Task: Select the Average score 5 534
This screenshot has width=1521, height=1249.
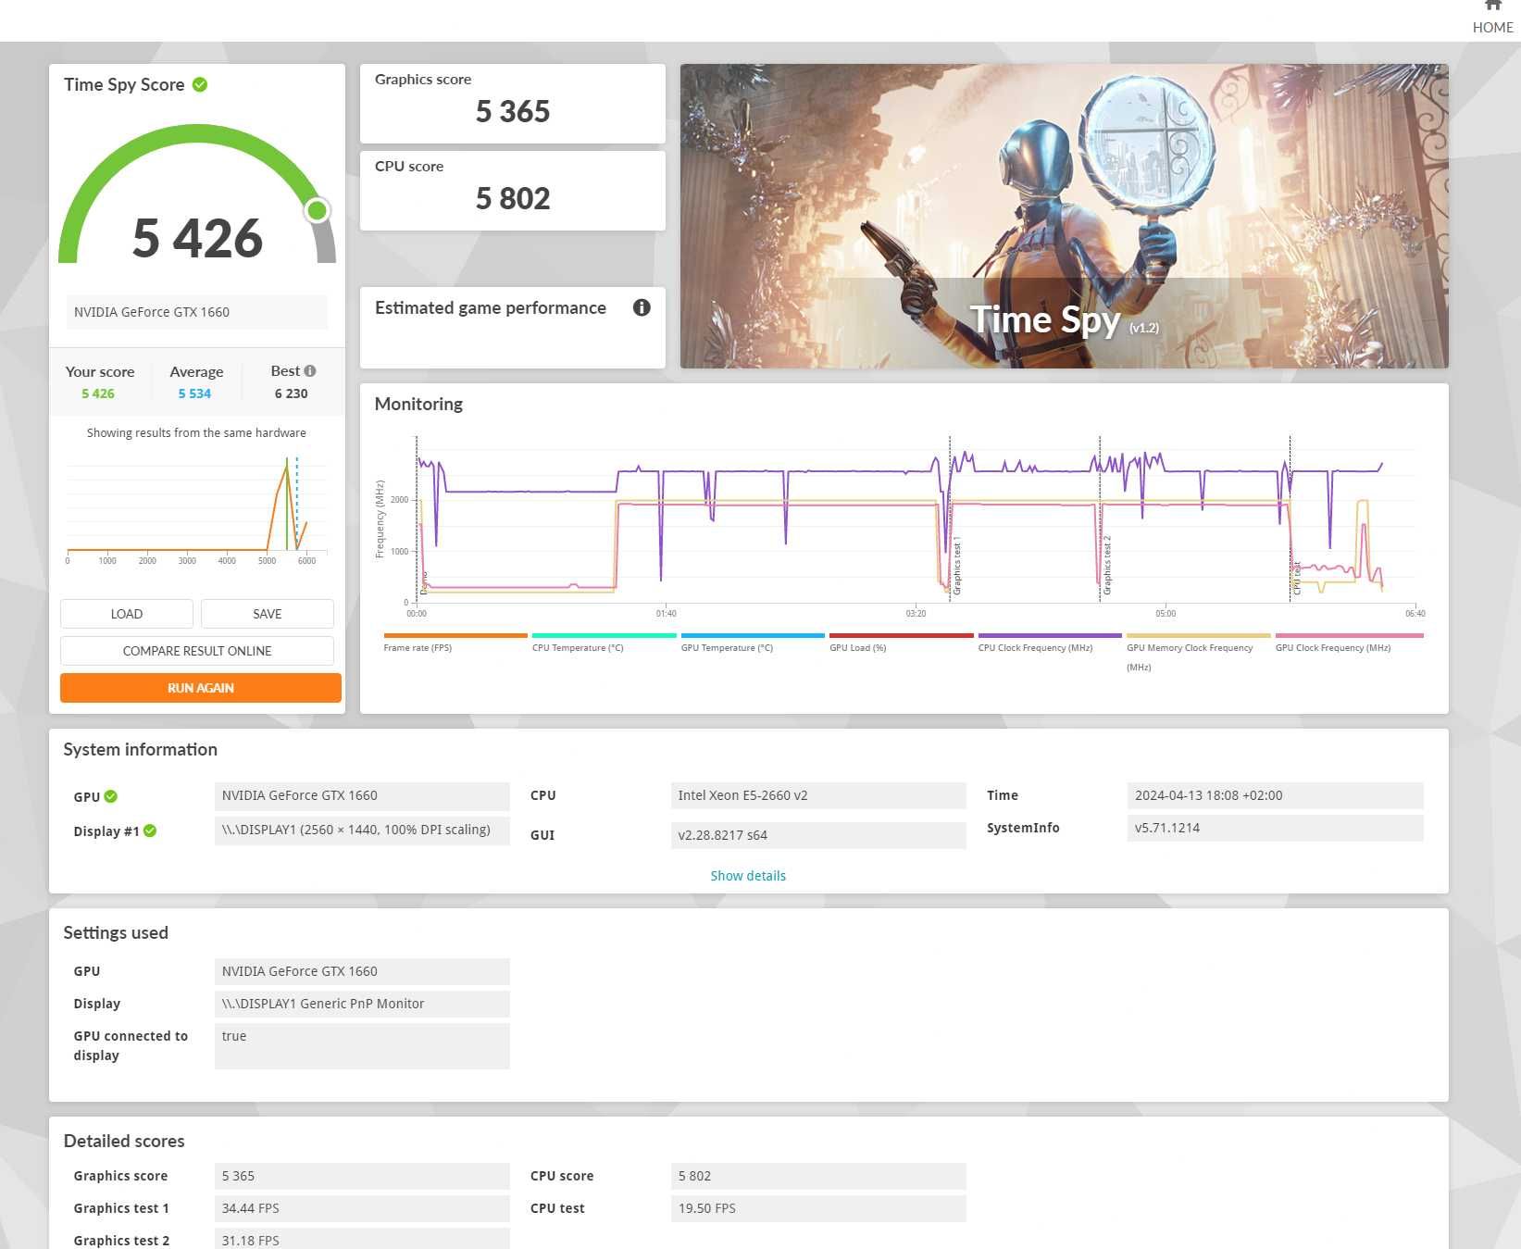Action: pyautogui.click(x=194, y=393)
